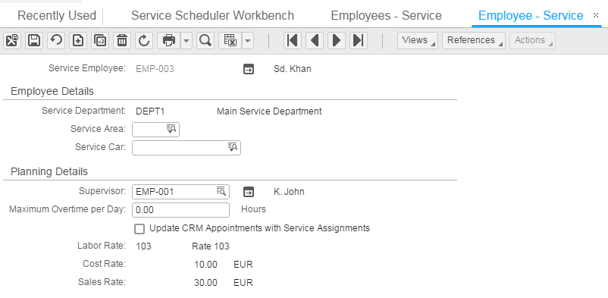Image resolution: width=608 pixels, height=298 pixels.
Task: Open the Recently Used tab
Action: [57, 15]
